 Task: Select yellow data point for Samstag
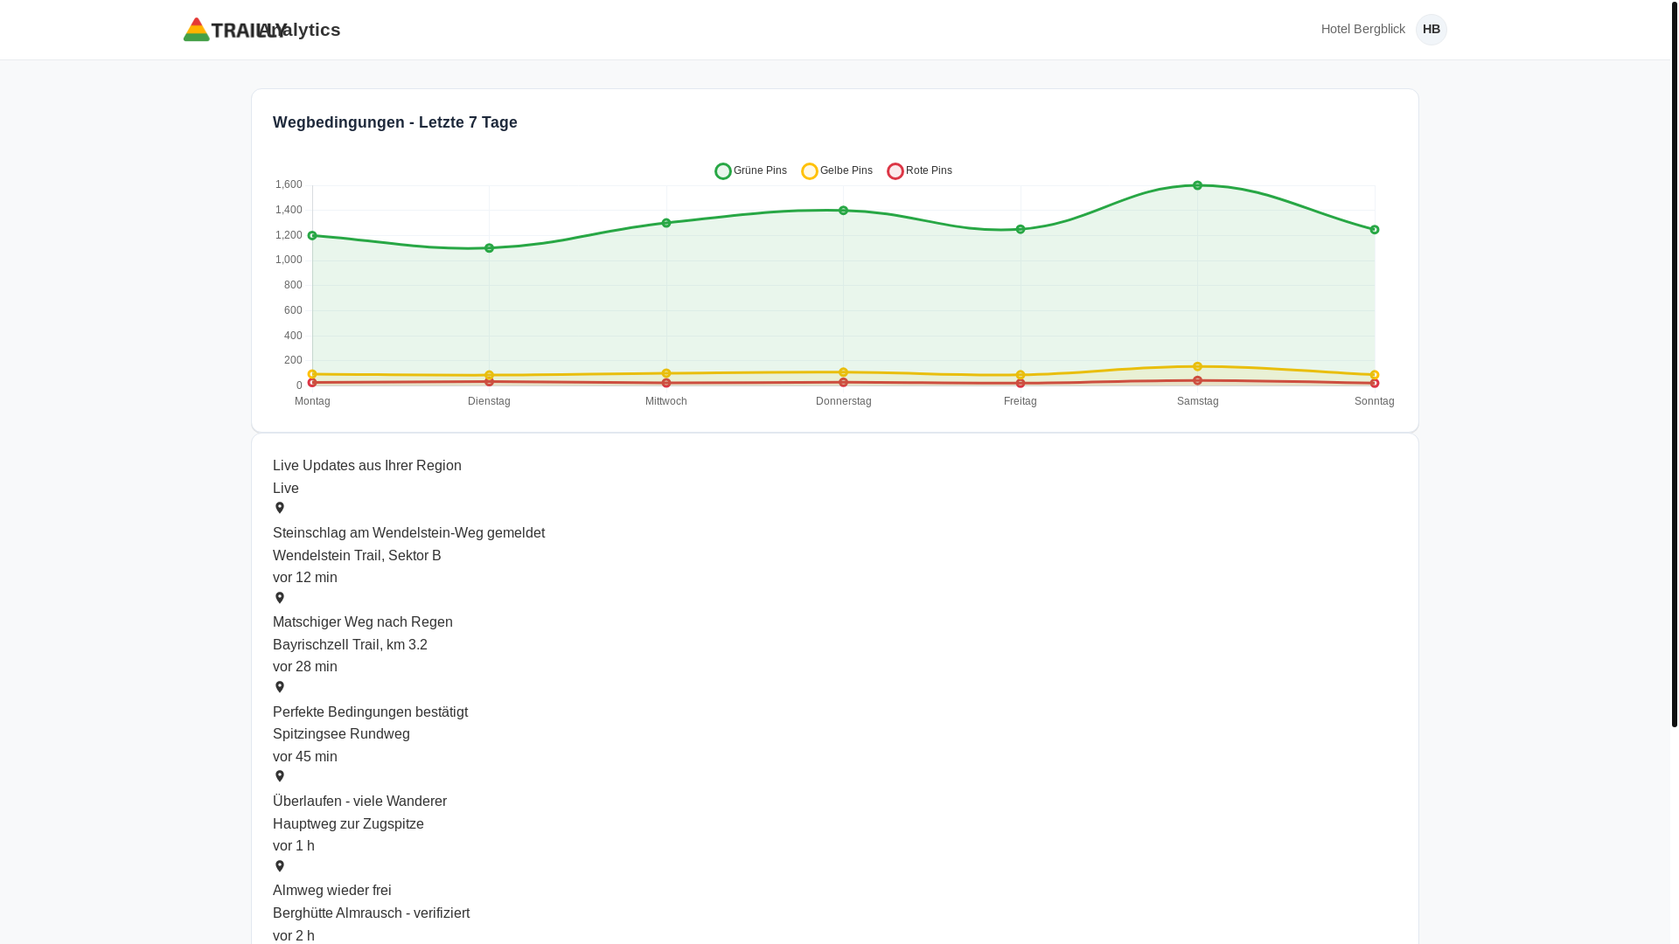(x=1197, y=366)
